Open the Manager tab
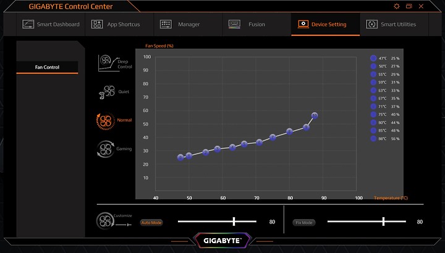The image size is (445, 253). tap(188, 24)
